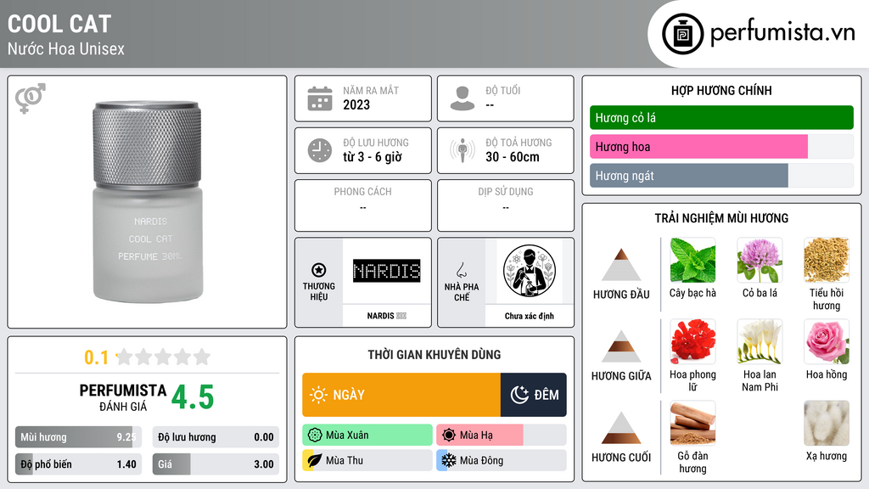This screenshot has height=489, width=869.
Task: Click the HỢP HƯƠNG CHÍNH heading
Action: tap(721, 90)
